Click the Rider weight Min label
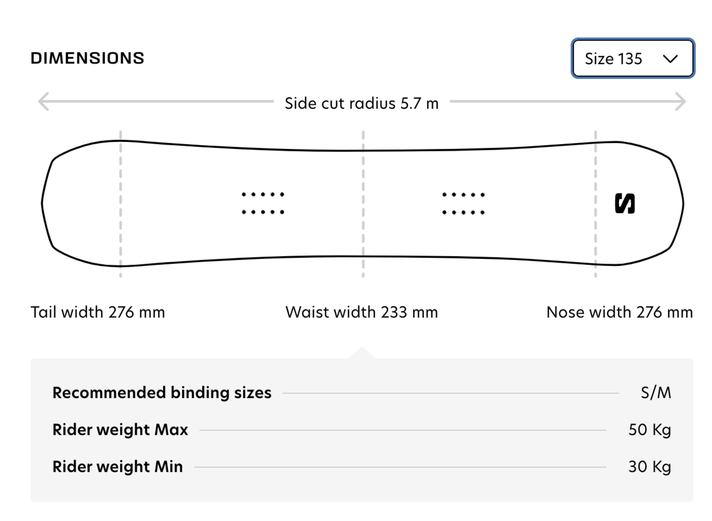 point(117,467)
